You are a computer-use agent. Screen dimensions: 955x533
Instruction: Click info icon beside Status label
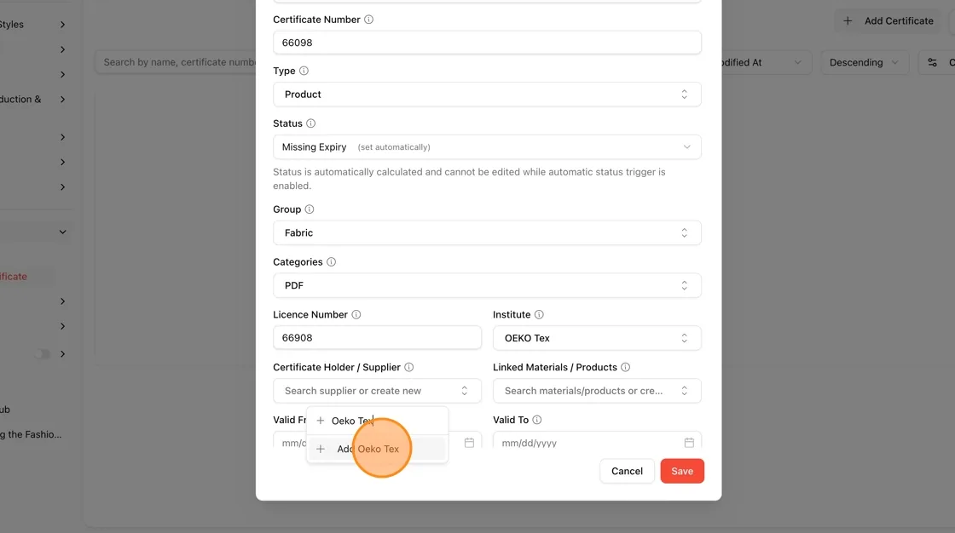[310, 123]
